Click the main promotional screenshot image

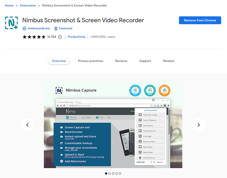pyautogui.click(x=113, y=125)
